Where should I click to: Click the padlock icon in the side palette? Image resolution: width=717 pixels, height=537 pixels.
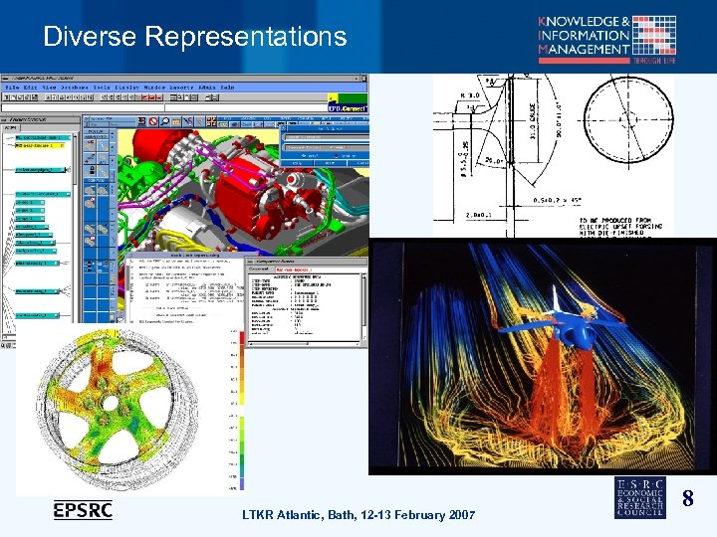pos(92,170)
